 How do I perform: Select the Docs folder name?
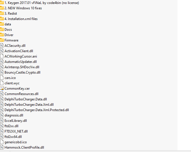(x=8, y=30)
